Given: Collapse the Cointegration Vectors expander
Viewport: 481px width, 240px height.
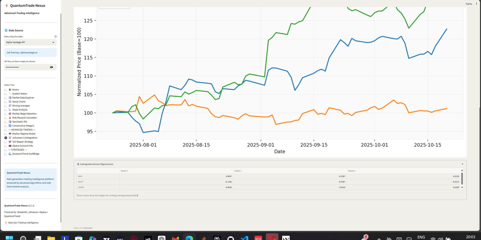Looking at the screenshot, I should pyautogui.click(x=462, y=164).
